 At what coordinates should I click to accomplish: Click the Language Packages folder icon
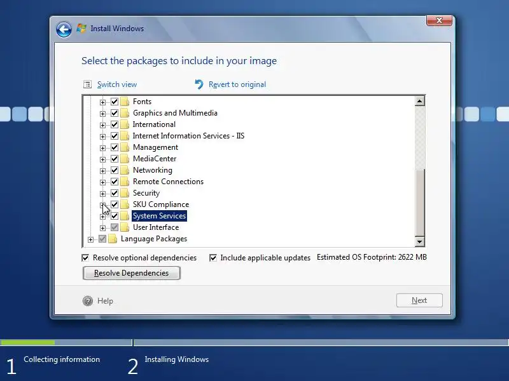pyautogui.click(x=113, y=239)
